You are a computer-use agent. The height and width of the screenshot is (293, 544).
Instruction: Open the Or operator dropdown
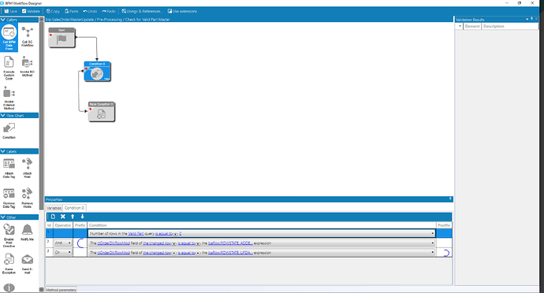click(69, 252)
